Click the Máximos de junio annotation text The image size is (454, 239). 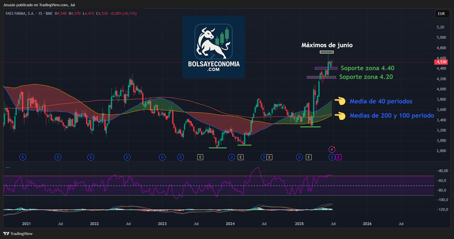(x=327, y=45)
